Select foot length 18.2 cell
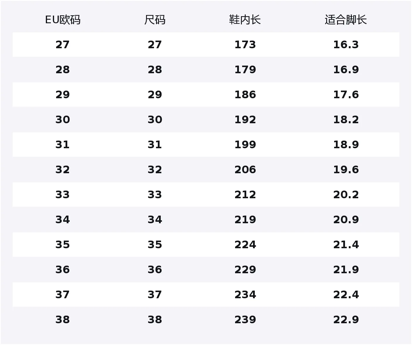This screenshot has width=412, height=345. (x=346, y=120)
